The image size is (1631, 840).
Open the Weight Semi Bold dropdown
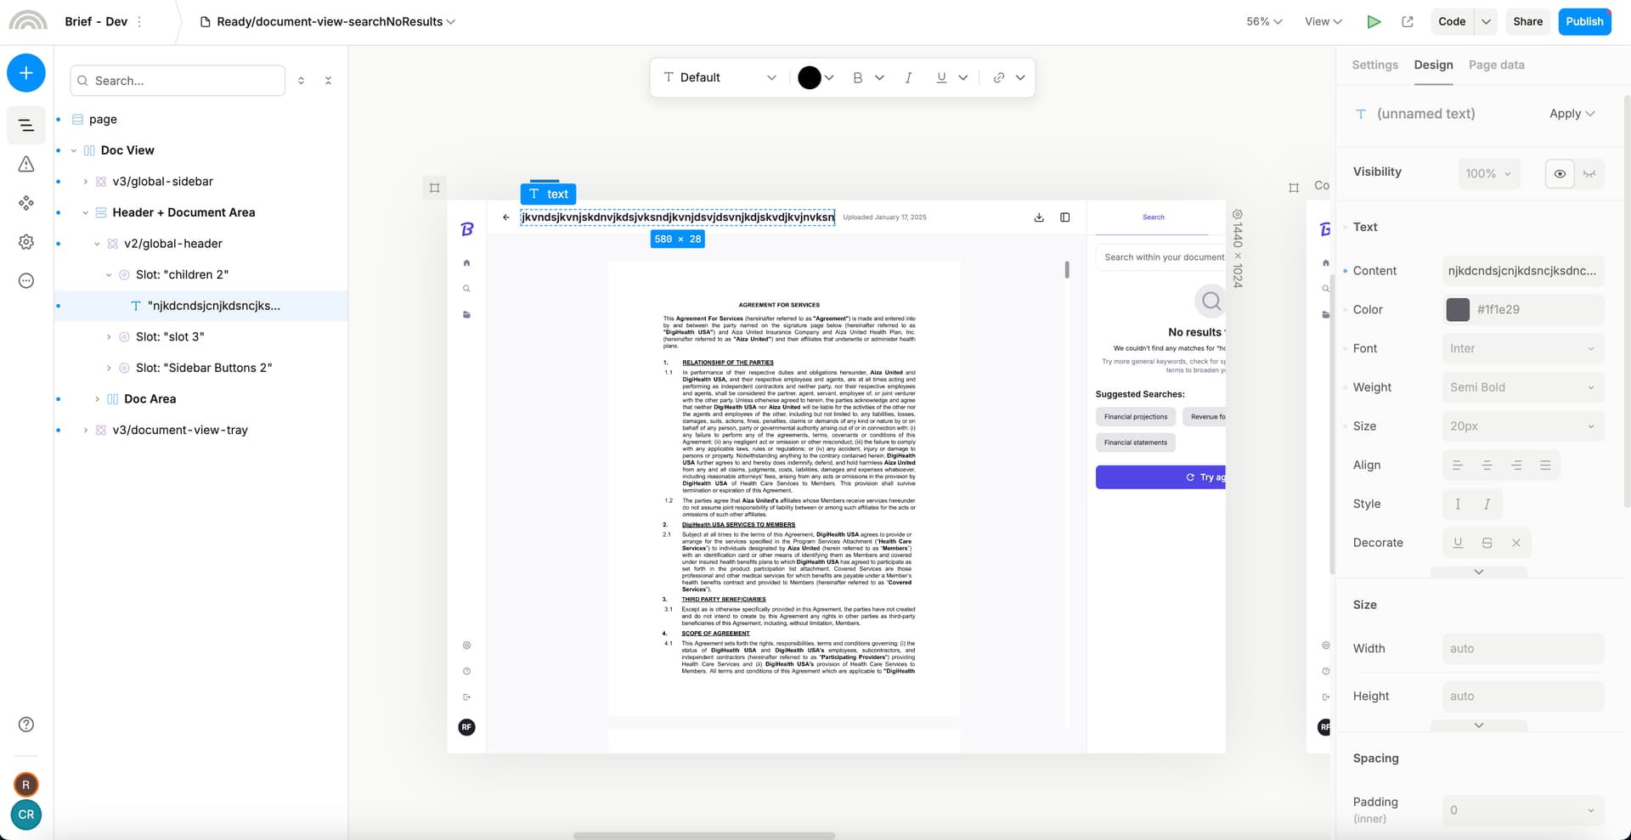[1522, 387]
